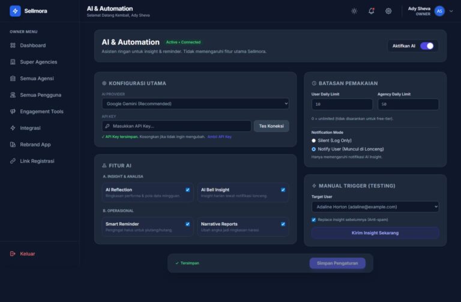The image size is (461, 302).
Task: Open notifications bell icon
Action: point(371,11)
